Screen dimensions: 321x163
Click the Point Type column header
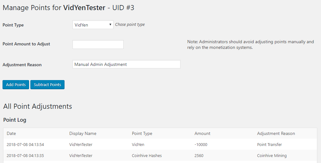142,133
